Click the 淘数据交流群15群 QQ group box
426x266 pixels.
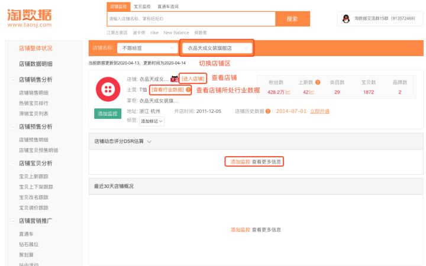tap(380, 19)
